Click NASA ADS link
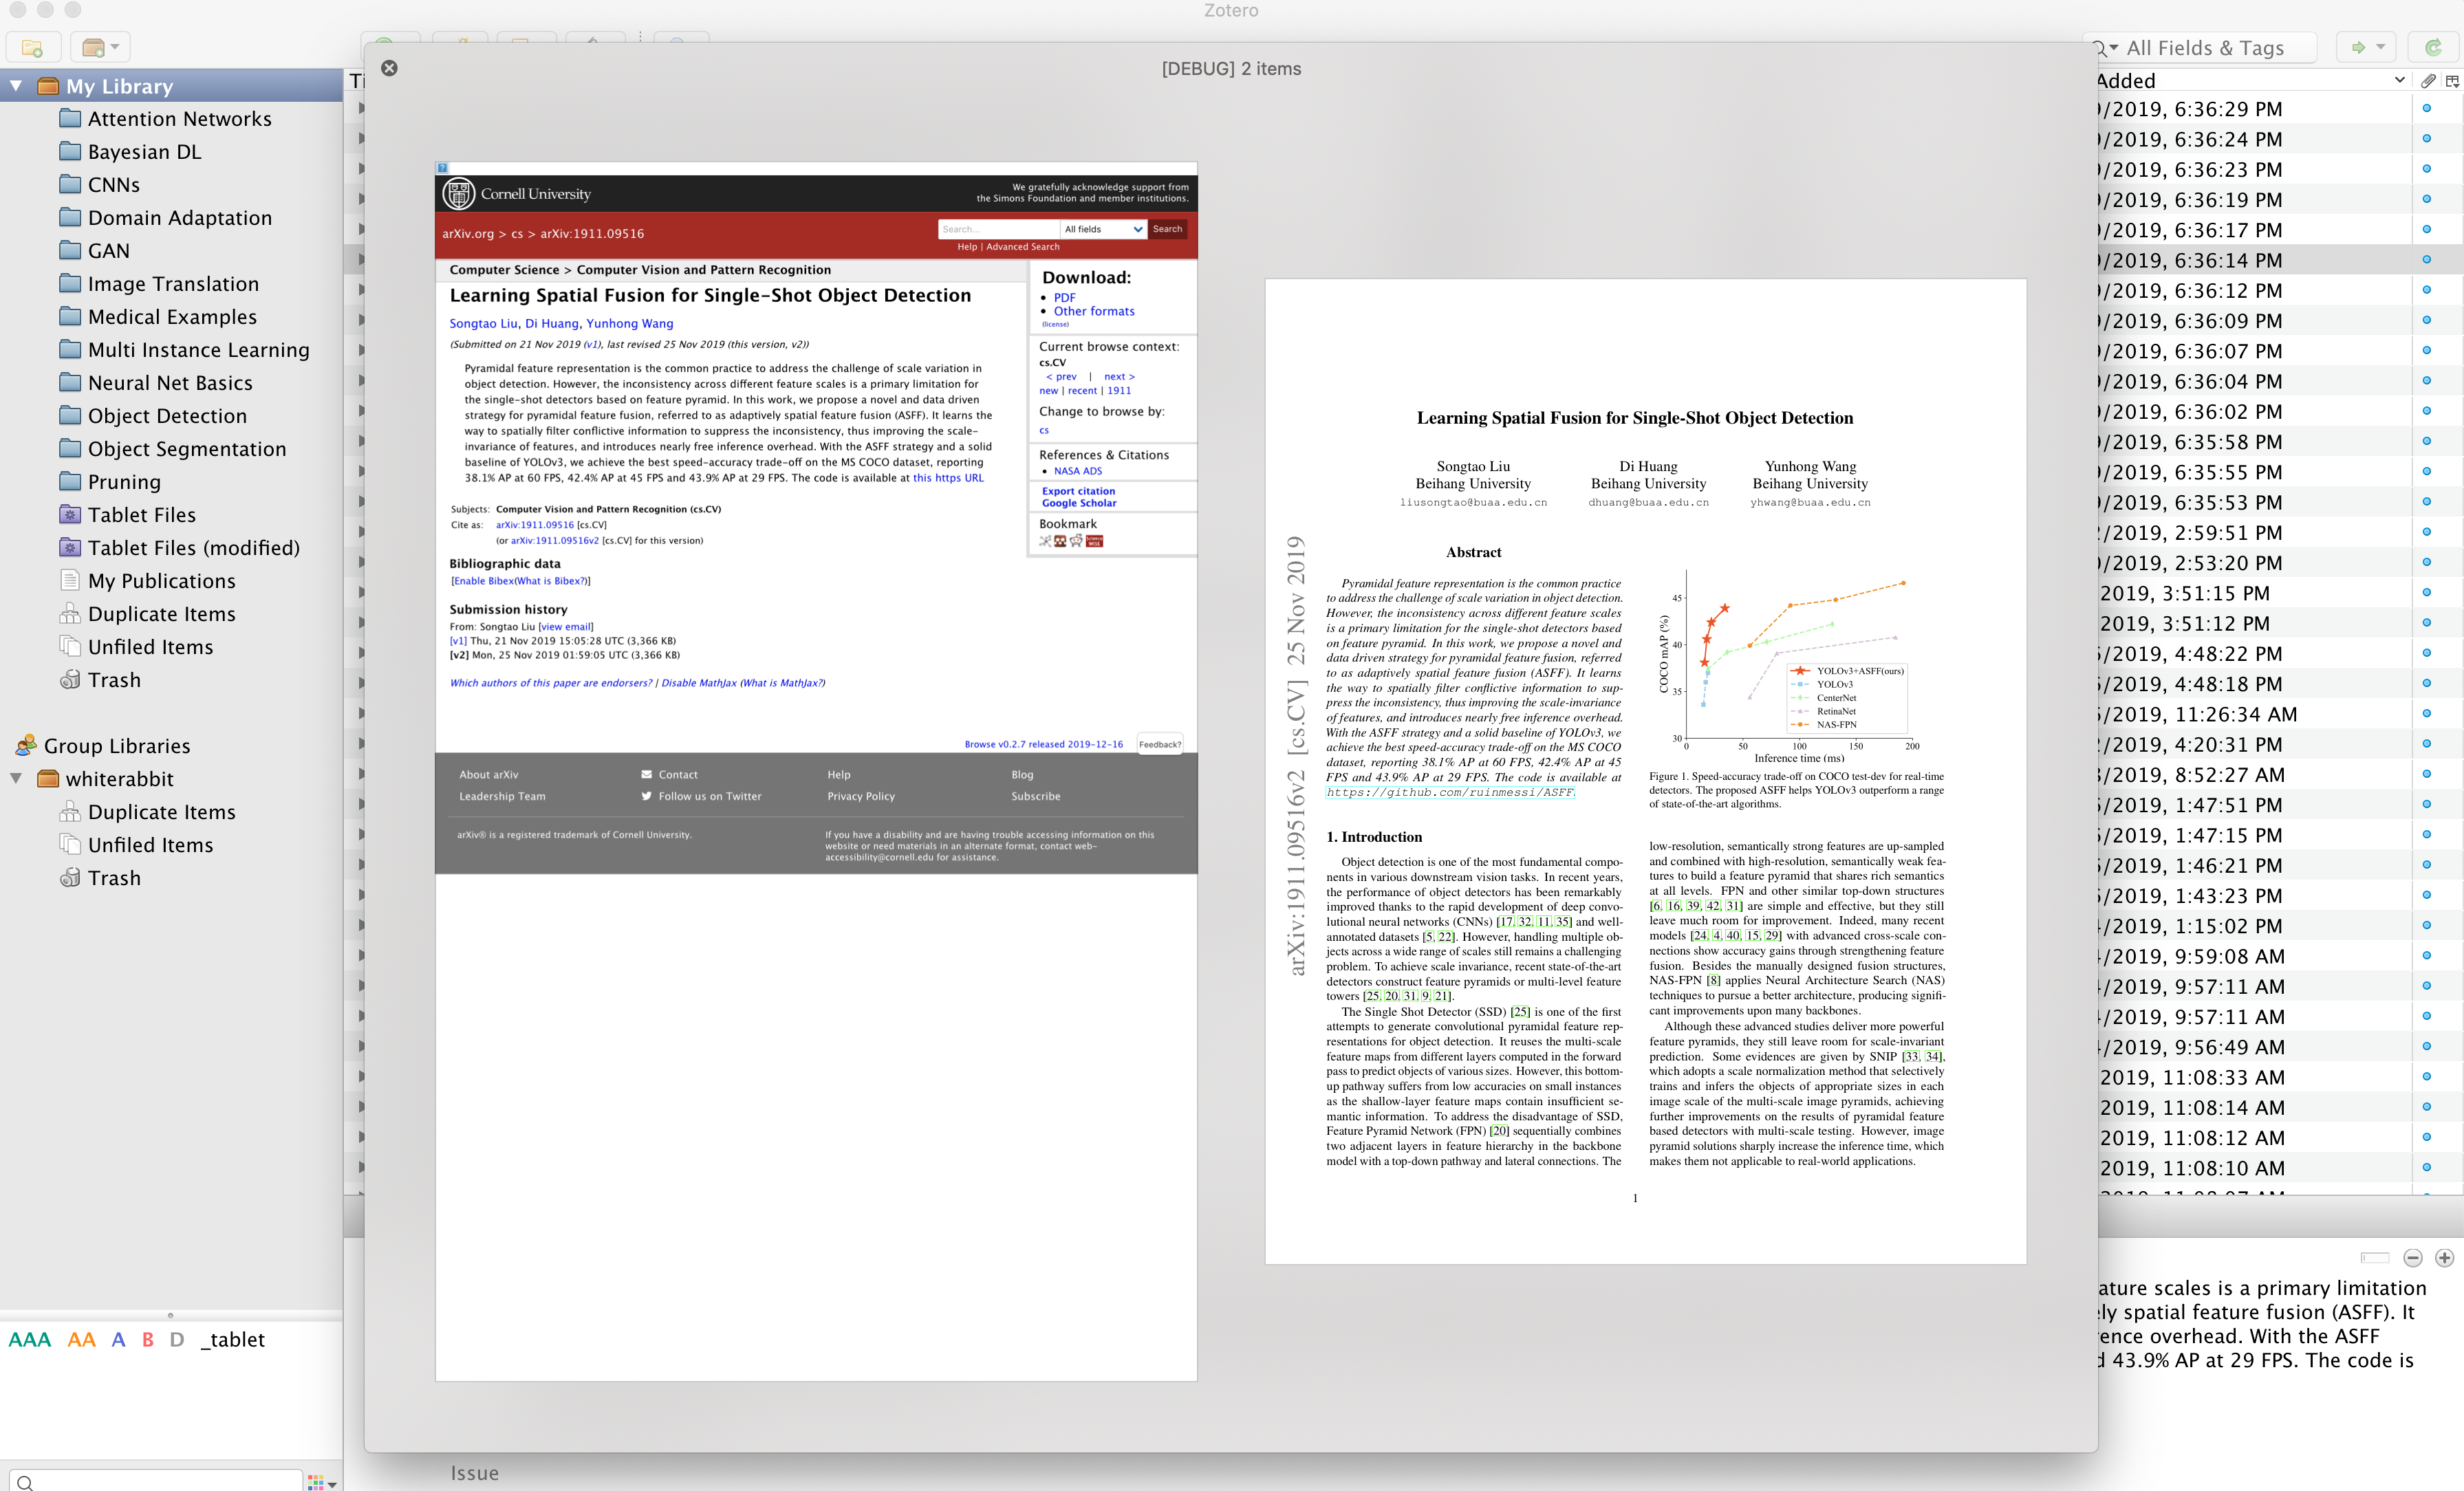 click(1078, 471)
